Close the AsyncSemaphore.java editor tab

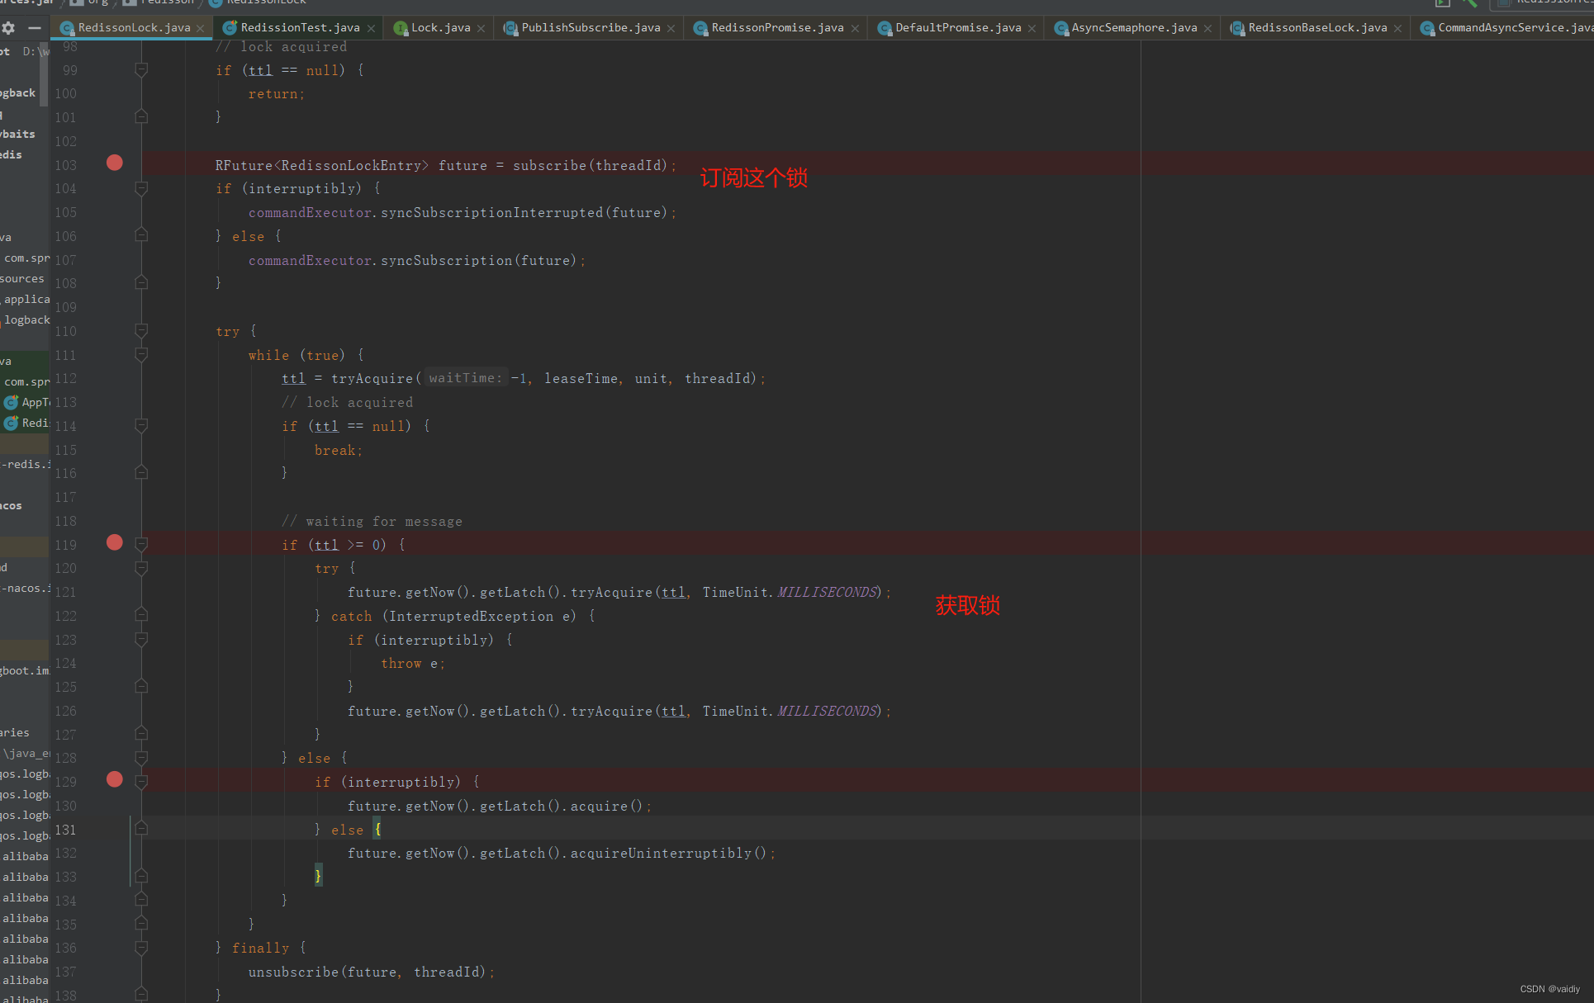pos(1208,29)
